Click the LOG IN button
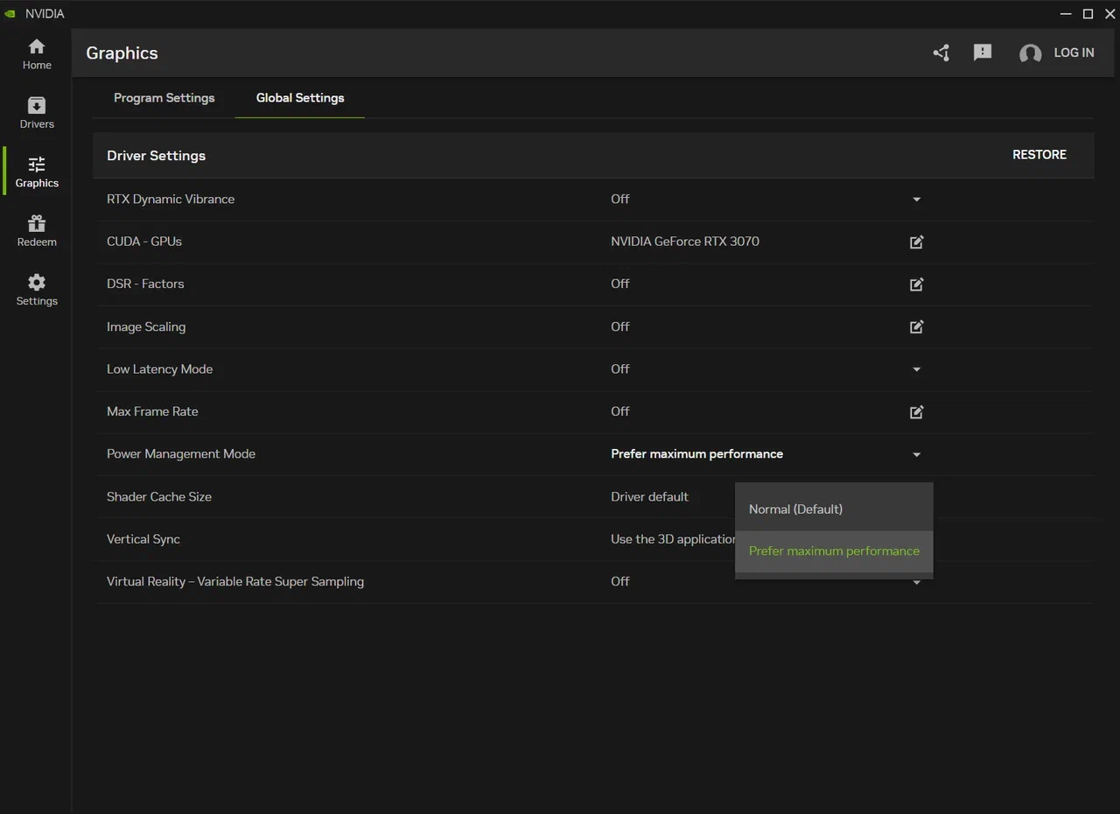1120x814 pixels. [x=1074, y=53]
